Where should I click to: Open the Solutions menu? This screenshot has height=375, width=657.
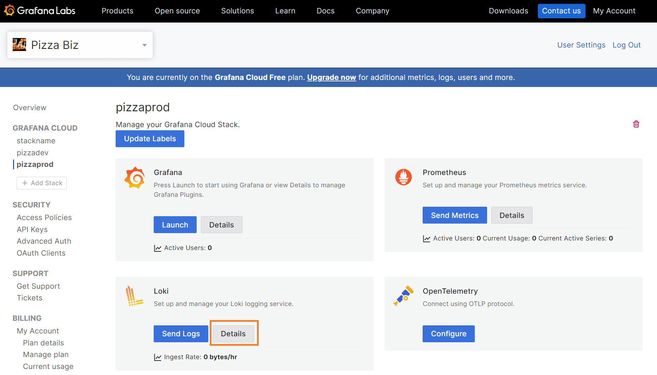coord(237,11)
